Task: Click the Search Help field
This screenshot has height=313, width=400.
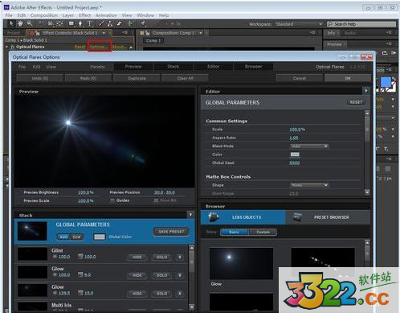Action: tap(361, 24)
